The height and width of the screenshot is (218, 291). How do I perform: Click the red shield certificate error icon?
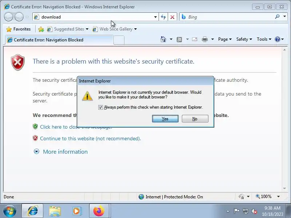(17, 62)
